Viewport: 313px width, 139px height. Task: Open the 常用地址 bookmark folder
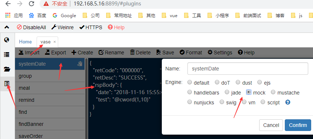click(x=119, y=16)
